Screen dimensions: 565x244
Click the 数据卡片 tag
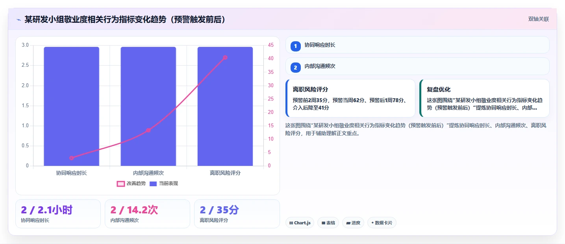[x=382, y=223]
